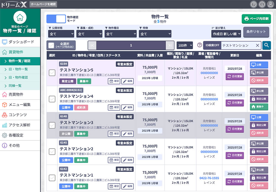This screenshot has width=276, height=192.
Task: Click the user account icon in header
Action: [270, 4]
